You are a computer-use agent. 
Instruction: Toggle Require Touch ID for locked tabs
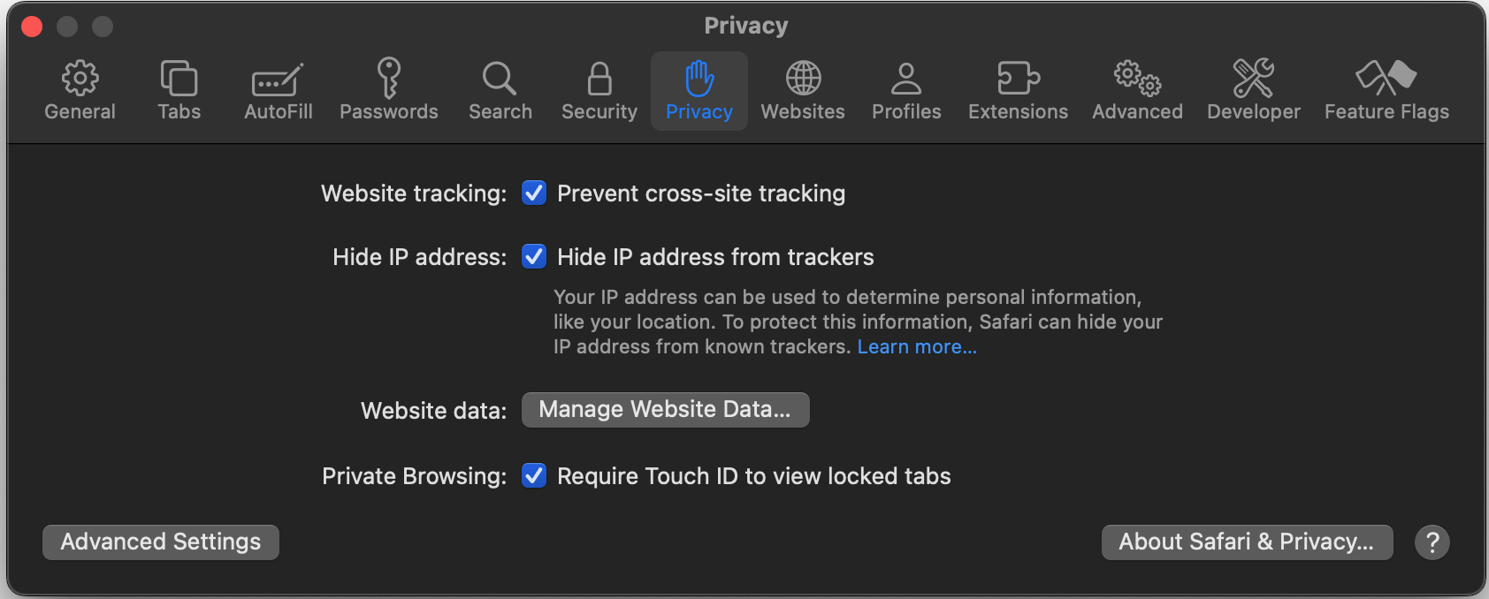(x=534, y=475)
